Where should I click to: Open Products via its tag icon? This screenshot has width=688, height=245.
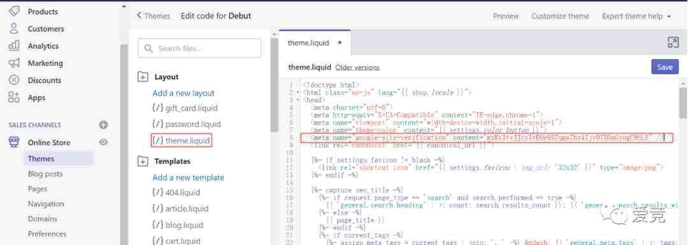pyautogui.click(x=14, y=11)
